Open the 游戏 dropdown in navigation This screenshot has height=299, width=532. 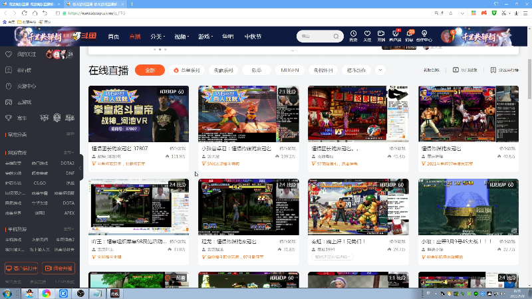(x=205, y=37)
